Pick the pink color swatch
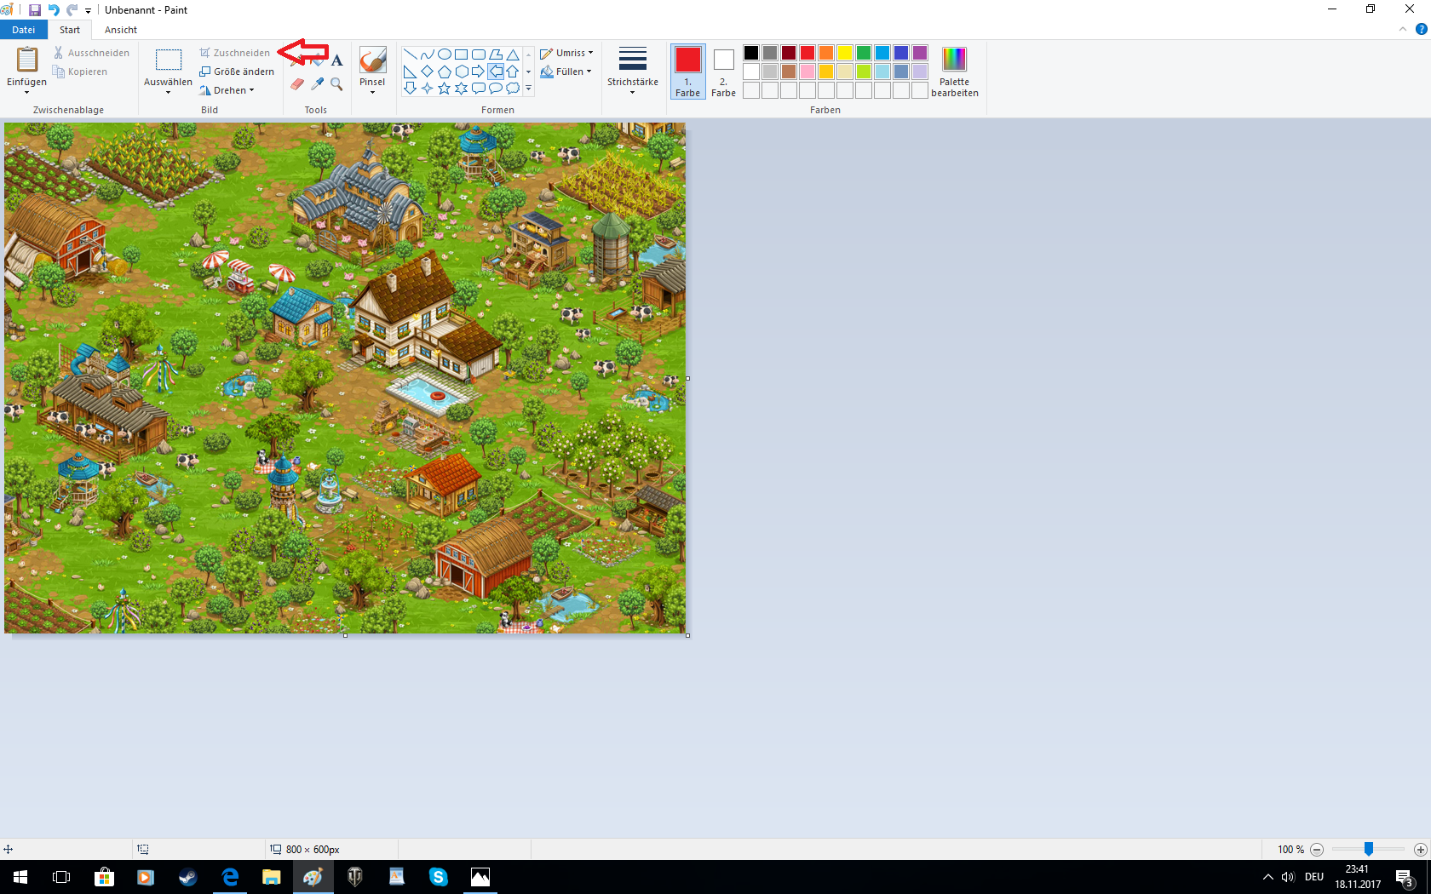 pyautogui.click(x=807, y=72)
